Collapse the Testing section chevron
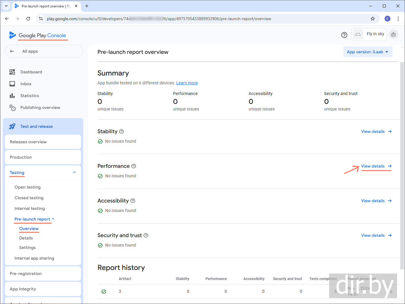Viewport: 405px width, 304px height. pyautogui.click(x=74, y=173)
